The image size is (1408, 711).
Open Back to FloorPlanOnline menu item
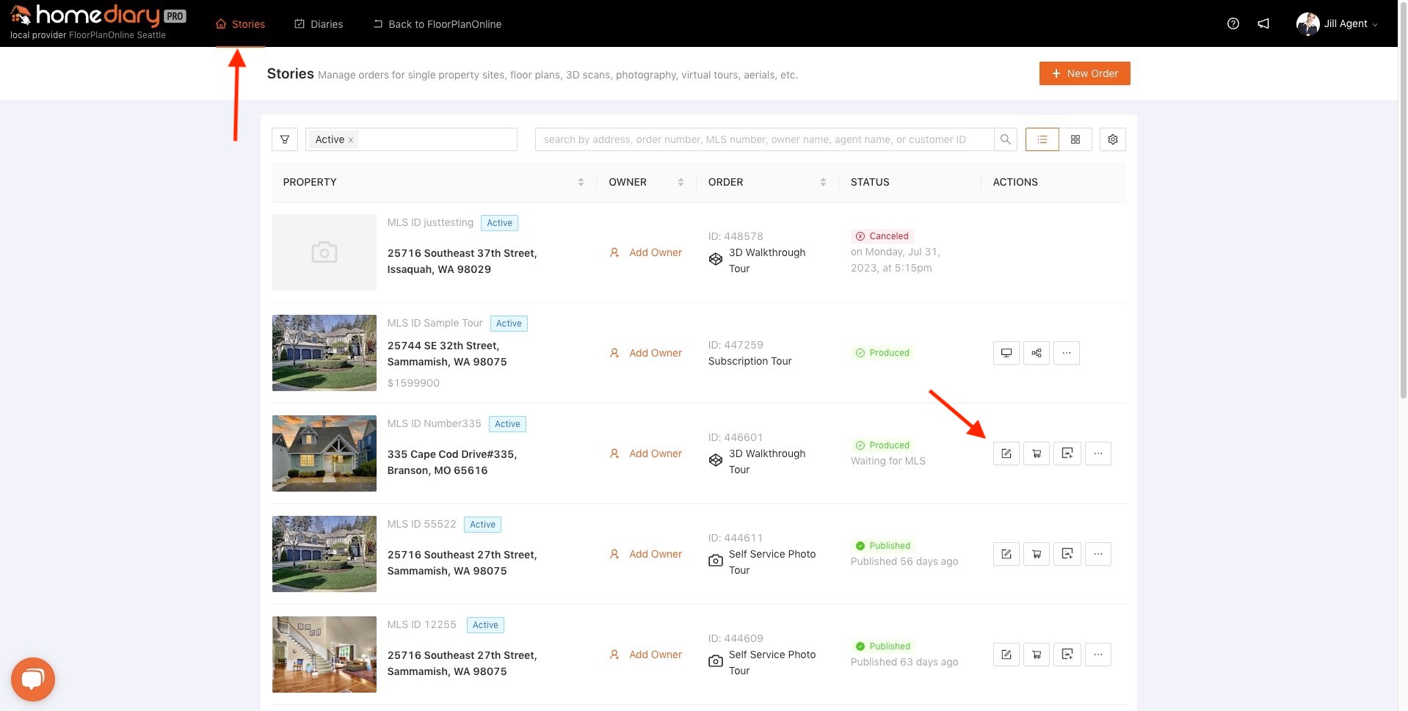(x=437, y=24)
